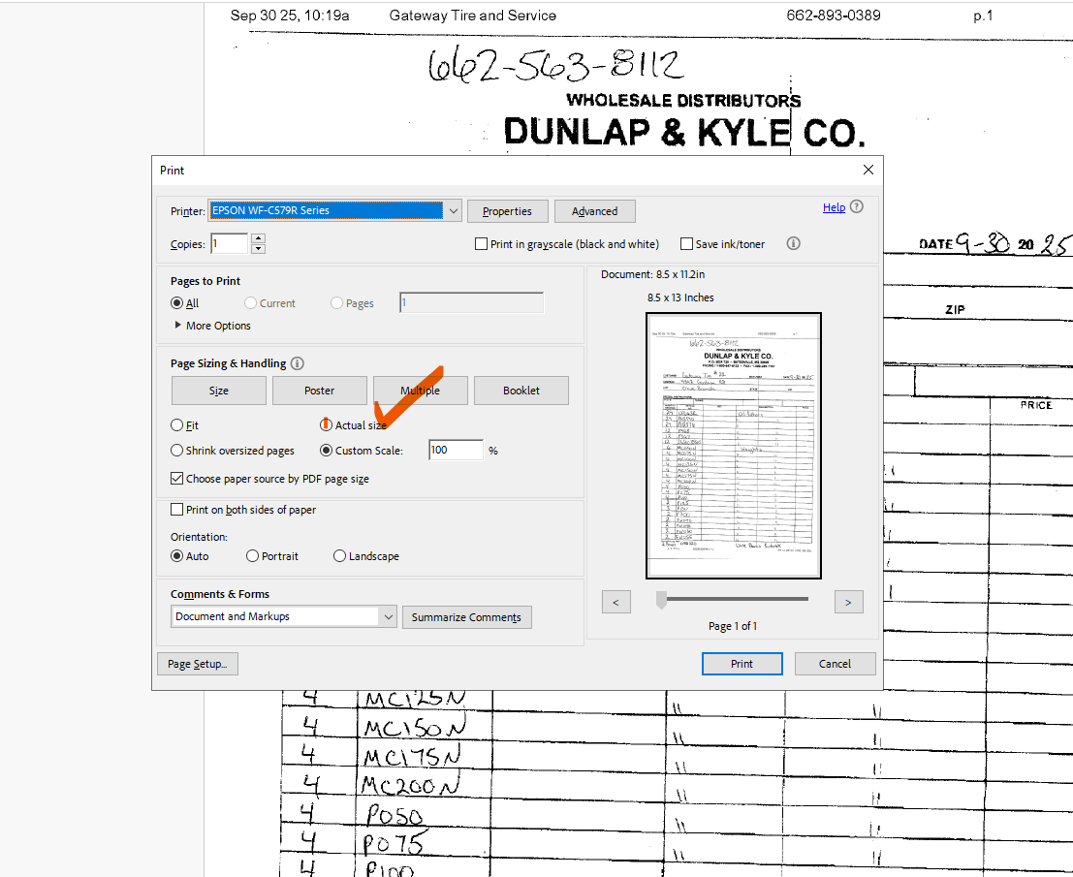Open the Help info icon beside Help link
Viewport: 1073px width, 877px height.
pyautogui.click(x=856, y=206)
